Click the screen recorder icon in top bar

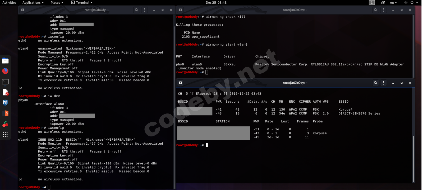383,3
